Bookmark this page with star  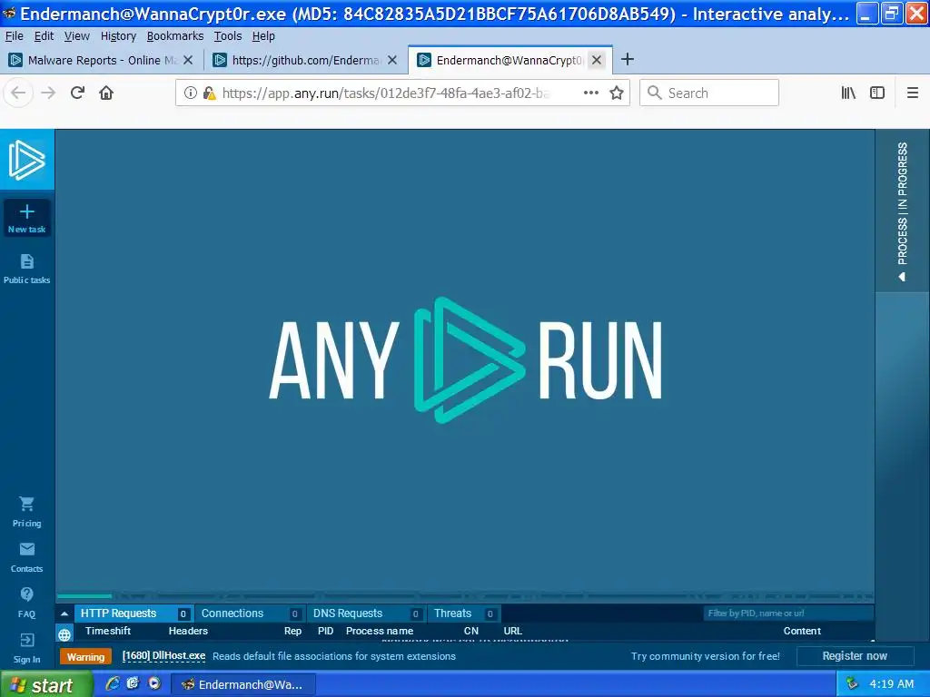coord(617,93)
